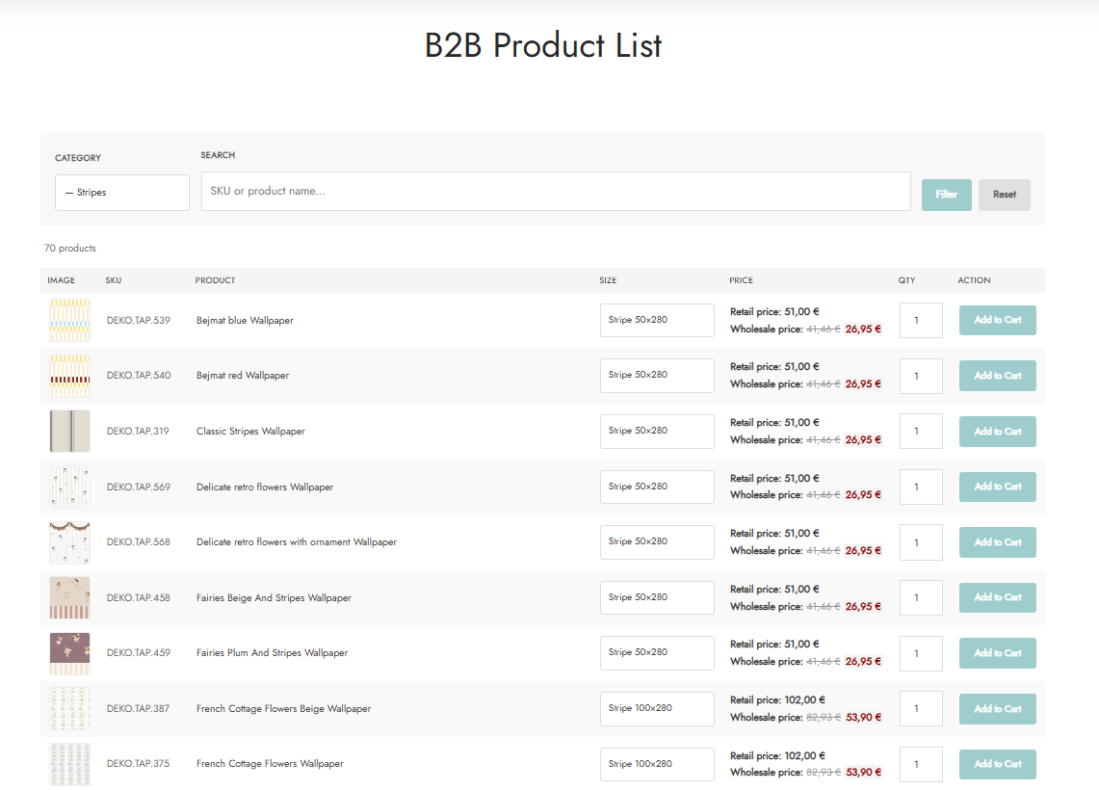The image size is (1099, 790).
Task: Add DEKO.TAP.568 to cart
Action: coord(997,541)
